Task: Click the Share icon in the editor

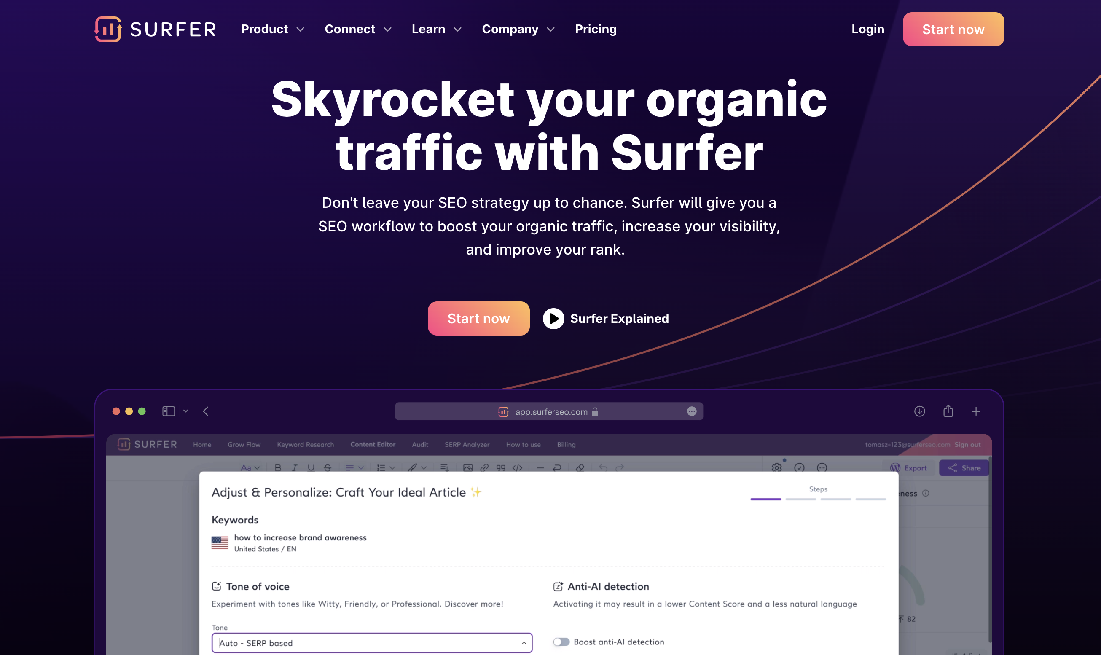Action: point(966,468)
